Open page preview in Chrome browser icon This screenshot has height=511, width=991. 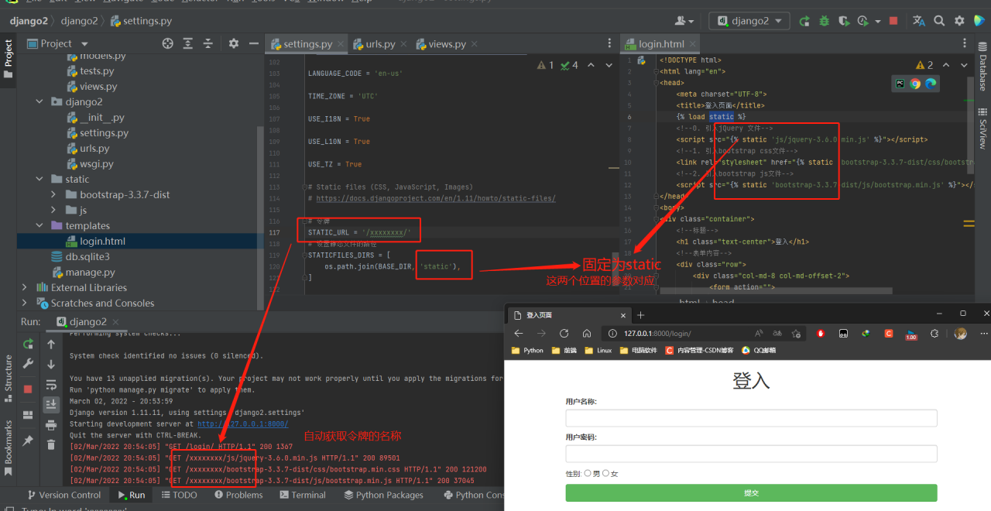click(915, 84)
